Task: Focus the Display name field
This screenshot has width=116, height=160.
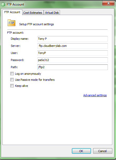Action: click(73, 39)
